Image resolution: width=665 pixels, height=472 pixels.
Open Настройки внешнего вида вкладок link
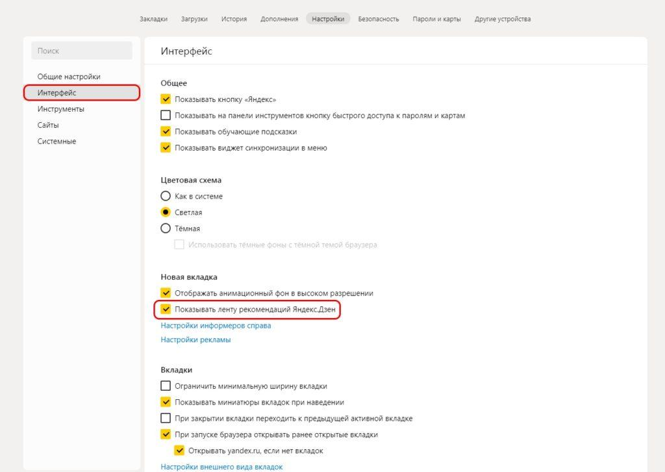click(x=221, y=467)
